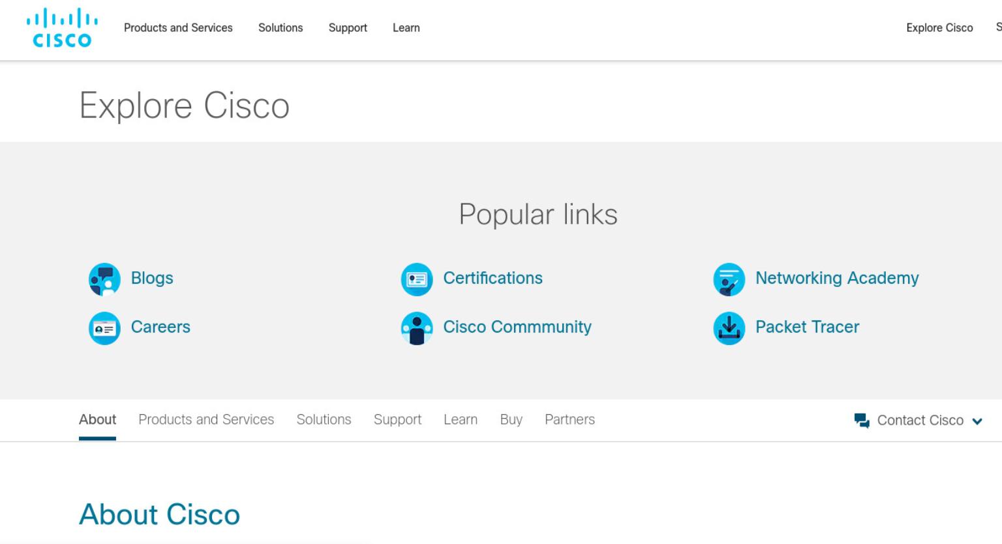Open the Packet Tracer link
1002x544 pixels.
click(x=807, y=327)
